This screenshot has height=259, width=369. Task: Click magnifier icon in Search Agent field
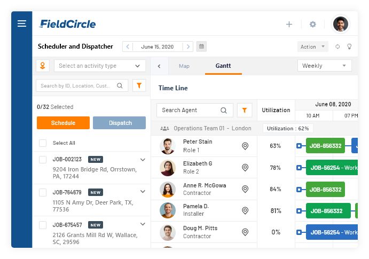[224, 110]
